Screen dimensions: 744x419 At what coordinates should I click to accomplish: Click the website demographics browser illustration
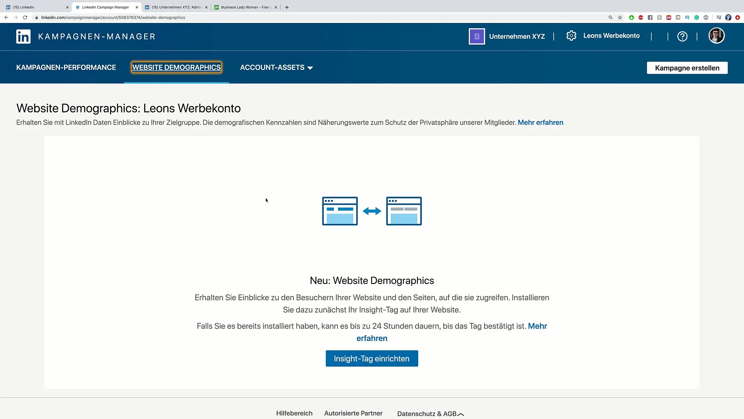click(372, 211)
